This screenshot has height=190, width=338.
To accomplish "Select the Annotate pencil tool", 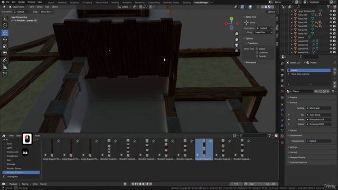I will [x=5, y=60].
